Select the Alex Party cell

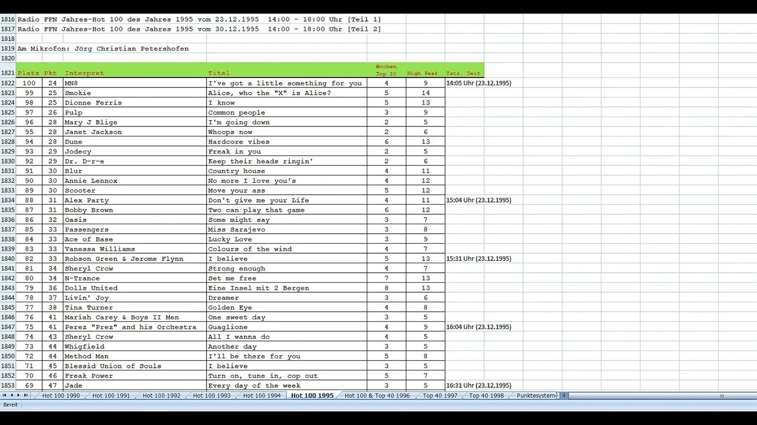click(135, 200)
